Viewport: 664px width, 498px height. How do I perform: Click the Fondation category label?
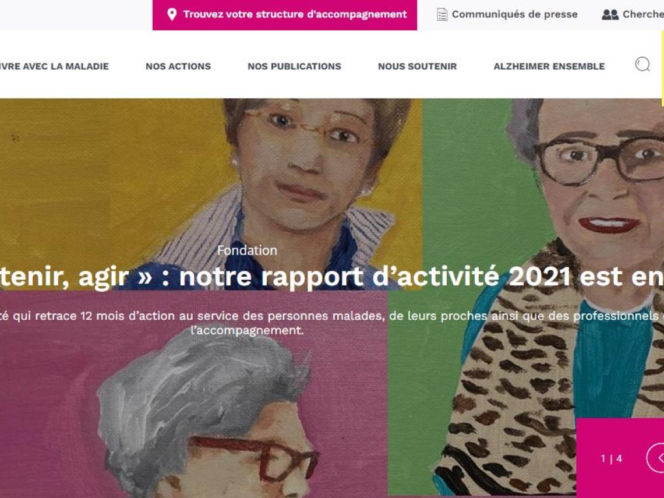point(247,250)
